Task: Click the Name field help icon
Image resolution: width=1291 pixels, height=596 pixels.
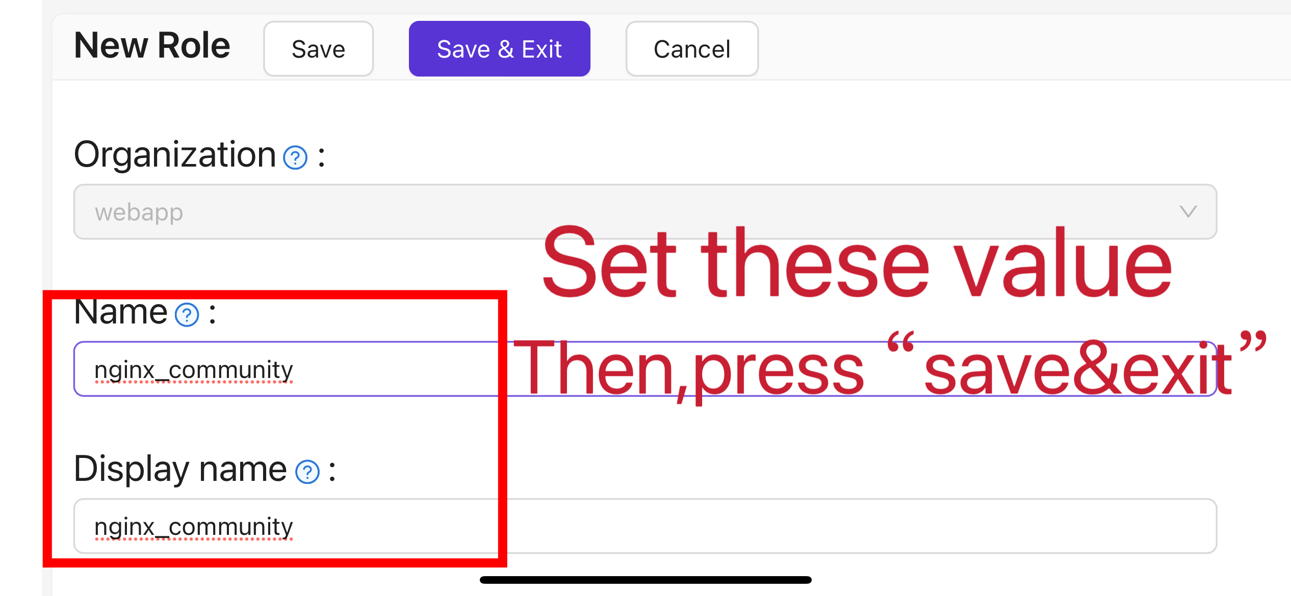Action: (187, 315)
